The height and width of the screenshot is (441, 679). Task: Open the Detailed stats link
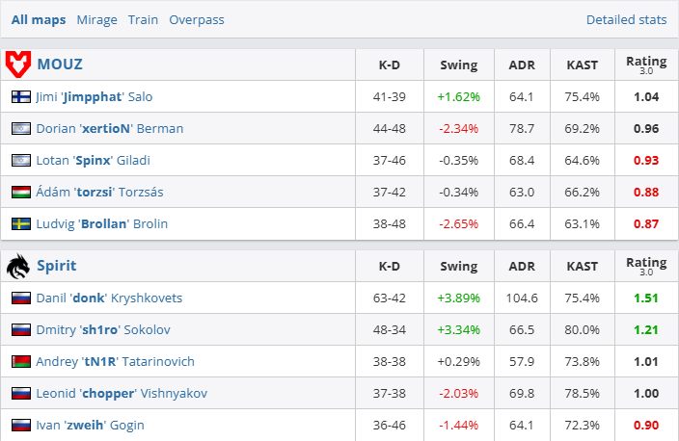(x=626, y=19)
